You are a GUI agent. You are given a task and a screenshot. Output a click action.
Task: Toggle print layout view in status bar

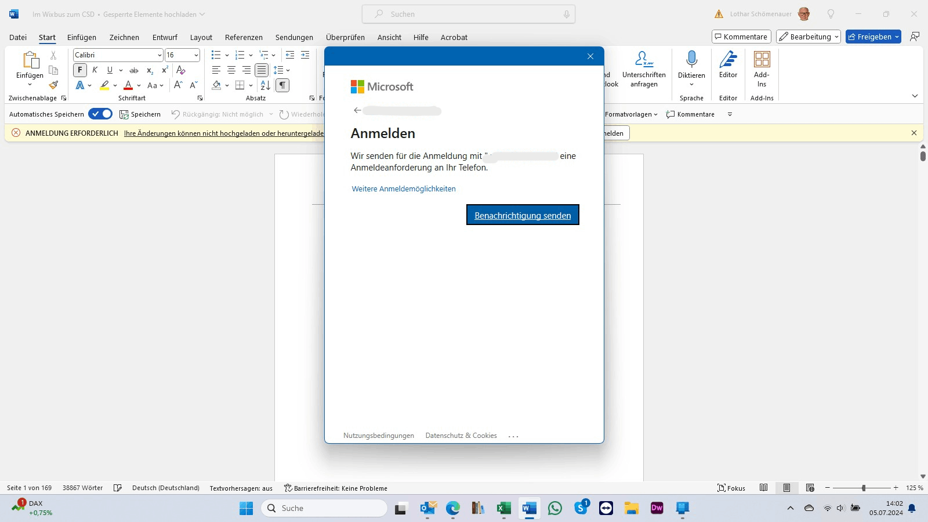point(786,488)
